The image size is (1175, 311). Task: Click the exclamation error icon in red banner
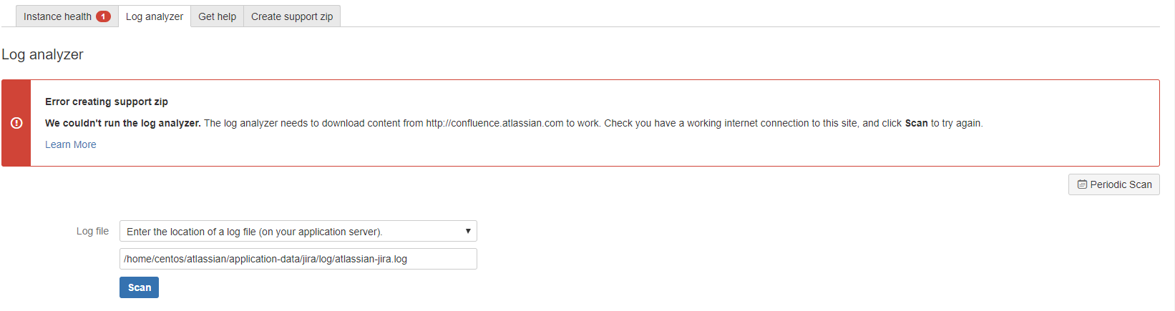(x=16, y=123)
